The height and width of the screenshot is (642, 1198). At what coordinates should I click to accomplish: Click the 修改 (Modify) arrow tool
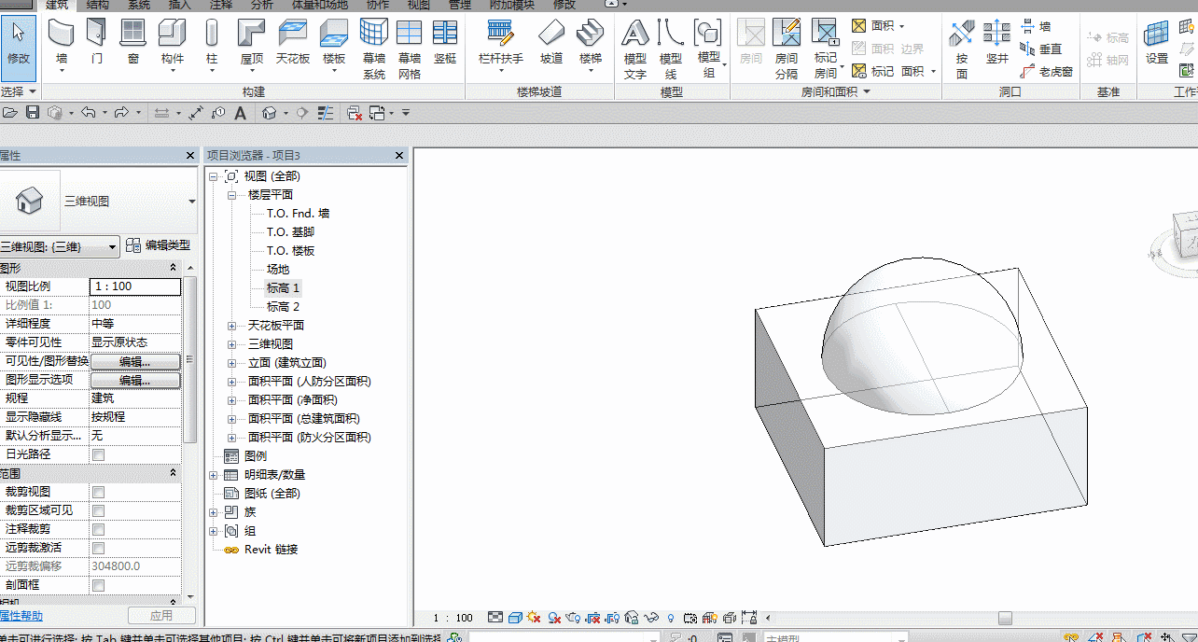(x=19, y=47)
